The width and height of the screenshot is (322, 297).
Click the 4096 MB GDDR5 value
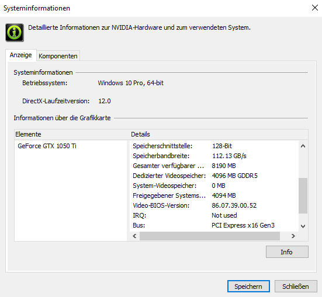click(235, 176)
